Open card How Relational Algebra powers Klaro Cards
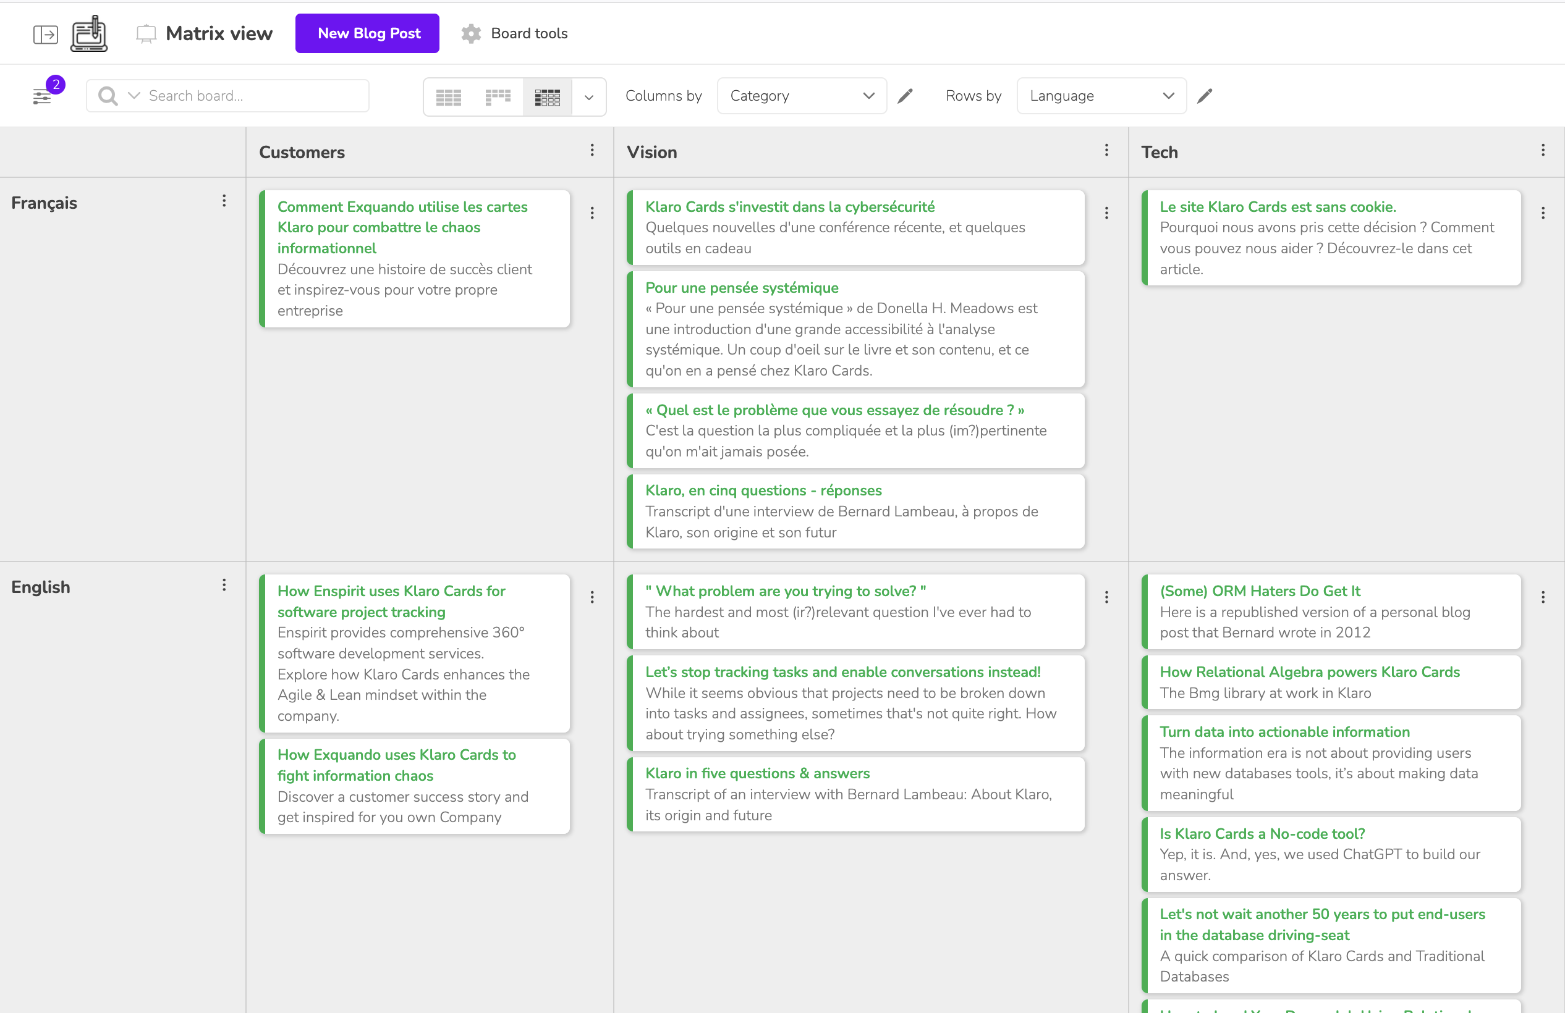The height and width of the screenshot is (1013, 1565). click(1331, 682)
